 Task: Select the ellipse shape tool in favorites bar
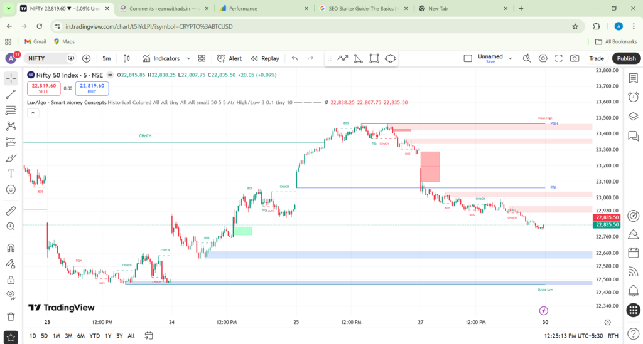click(x=391, y=58)
